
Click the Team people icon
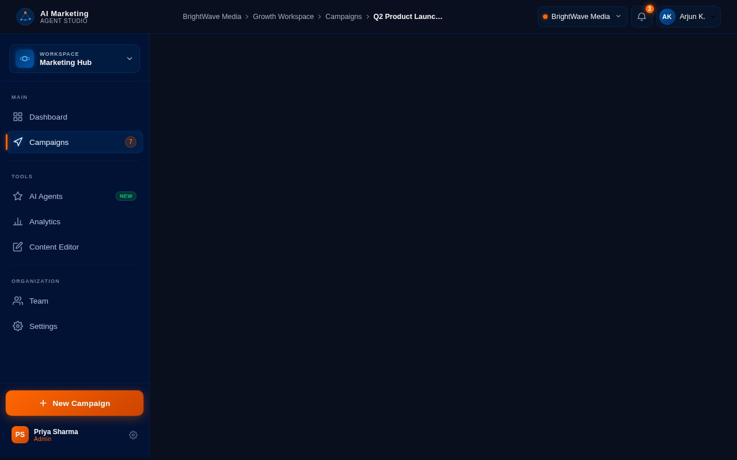point(18,301)
